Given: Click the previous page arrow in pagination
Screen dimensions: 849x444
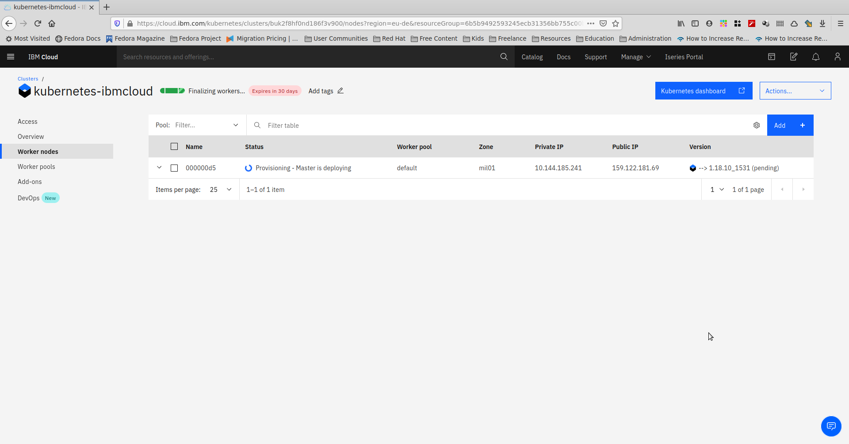Looking at the screenshot, I should tap(782, 189).
